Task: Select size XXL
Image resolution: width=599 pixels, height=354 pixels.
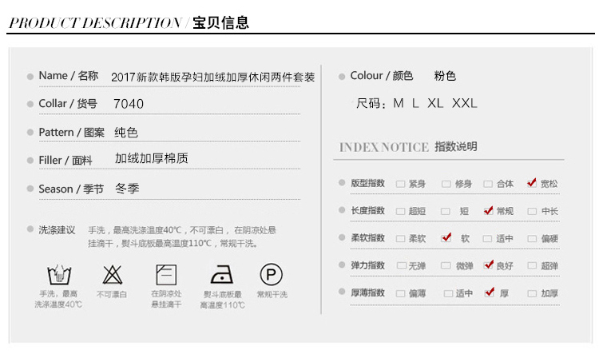Action: pos(465,103)
